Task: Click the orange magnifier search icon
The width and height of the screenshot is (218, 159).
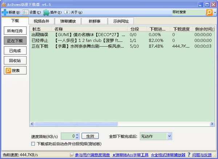Action: pos(209,12)
